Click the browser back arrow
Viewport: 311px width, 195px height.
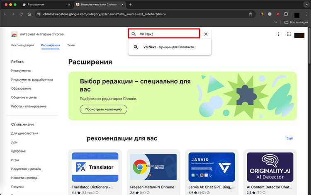pyautogui.click(x=5, y=14)
